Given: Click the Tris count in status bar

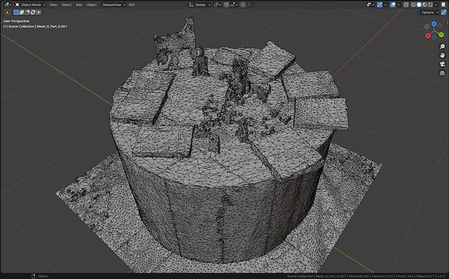Looking at the screenshot, I should click(405, 276).
